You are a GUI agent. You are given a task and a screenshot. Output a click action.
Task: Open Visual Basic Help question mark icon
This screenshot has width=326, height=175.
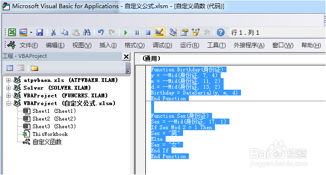(x=221, y=32)
